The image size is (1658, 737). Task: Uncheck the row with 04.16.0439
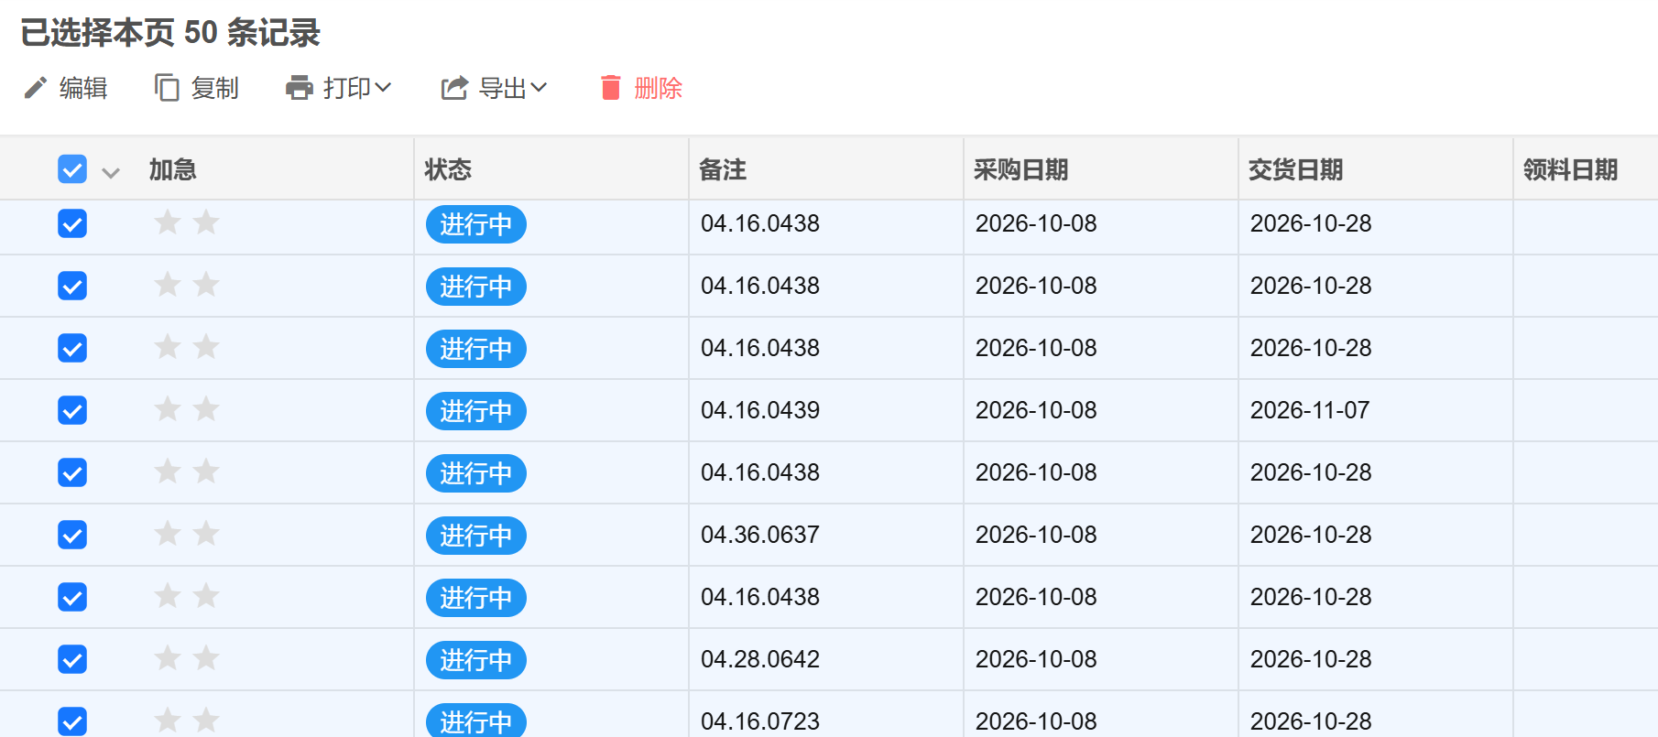click(72, 410)
